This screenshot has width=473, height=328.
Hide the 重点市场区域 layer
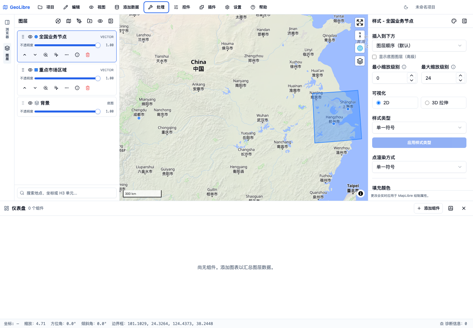point(30,70)
